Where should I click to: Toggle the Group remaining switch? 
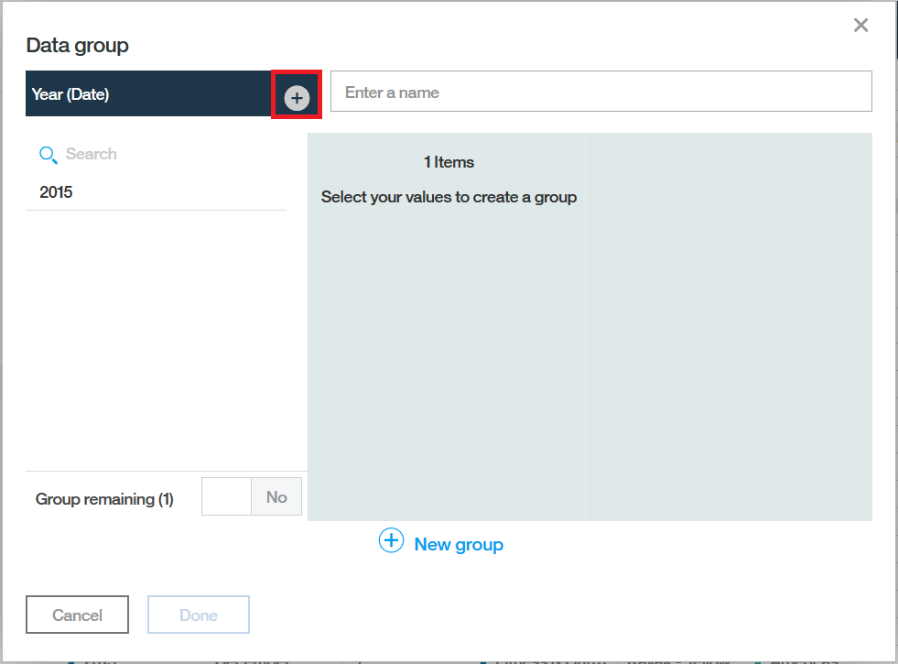(252, 496)
